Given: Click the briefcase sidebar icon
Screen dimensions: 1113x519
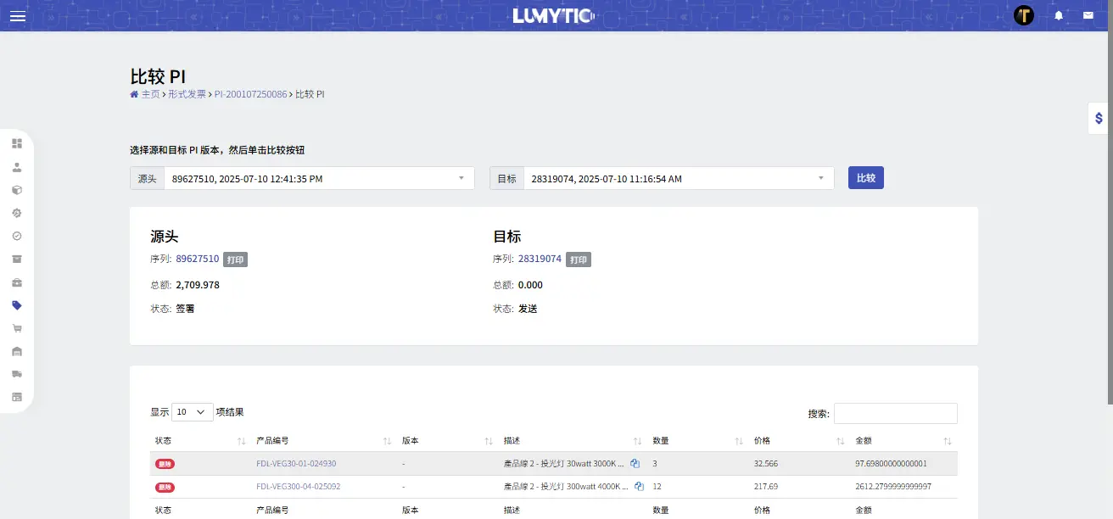Looking at the screenshot, I should point(17,282).
